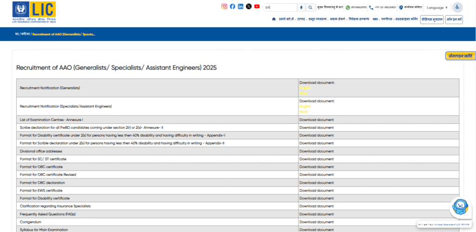Expand the Language dropdown
Viewport: 476px width, 232px height.
coord(437,7)
